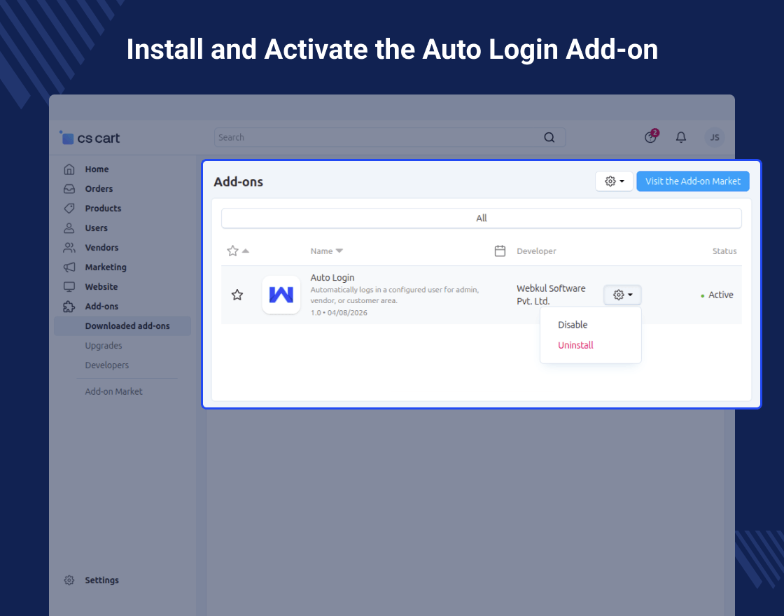Open Website in the sidebar

point(101,286)
